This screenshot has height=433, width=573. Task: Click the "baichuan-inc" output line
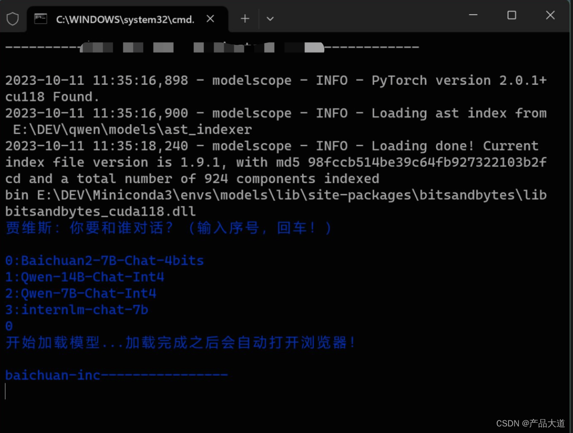117,375
